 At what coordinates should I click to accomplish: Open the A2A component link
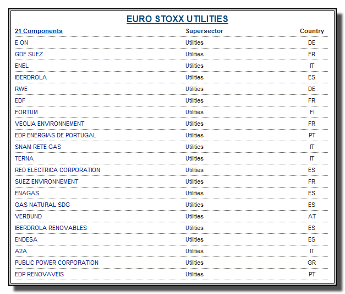pos(21,251)
